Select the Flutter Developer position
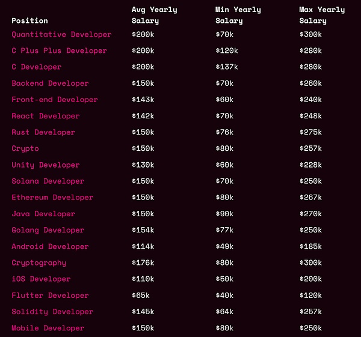Viewport: 361px width, 337px height. tap(50, 295)
